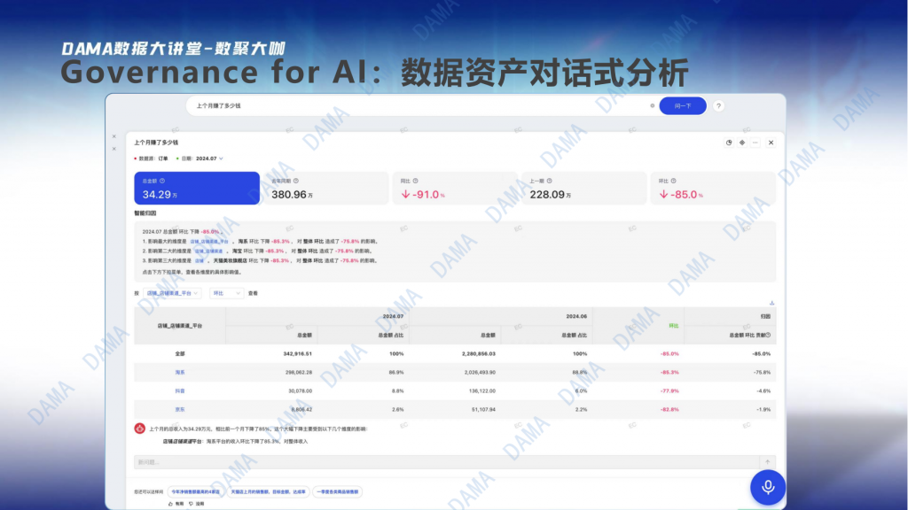Click the 一季度各类商品销售额 suggestion chip
This screenshot has height=510, width=908.
[338, 492]
